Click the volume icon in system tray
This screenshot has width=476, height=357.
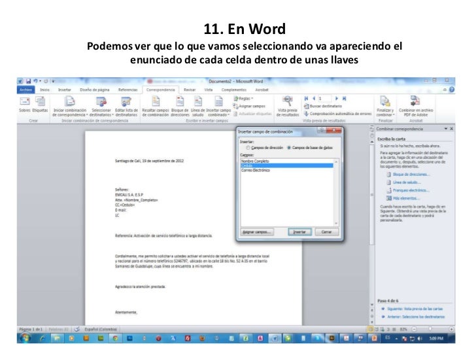click(x=420, y=338)
